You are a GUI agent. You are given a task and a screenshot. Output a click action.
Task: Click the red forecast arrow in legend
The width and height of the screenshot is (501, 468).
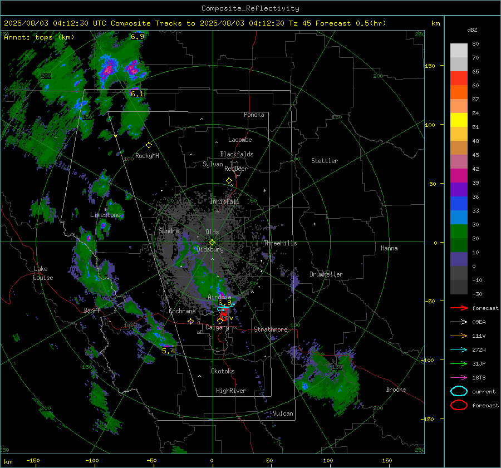pyautogui.click(x=459, y=308)
